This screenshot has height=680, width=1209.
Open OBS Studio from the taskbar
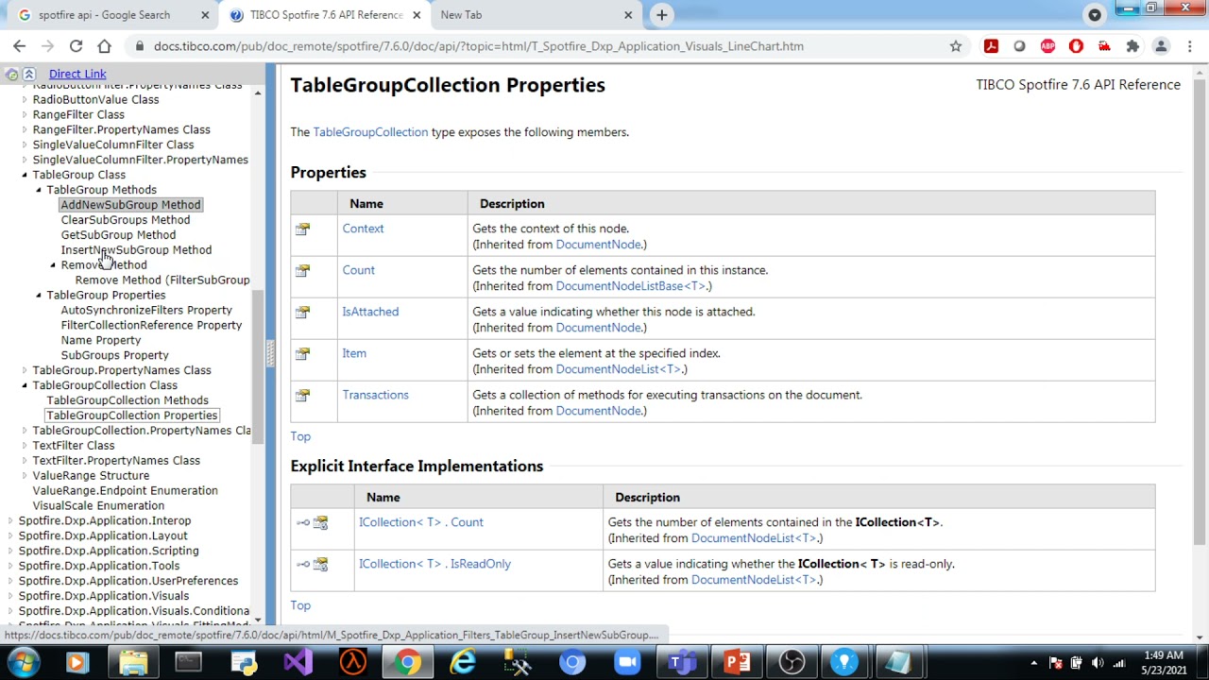click(x=792, y=662)
